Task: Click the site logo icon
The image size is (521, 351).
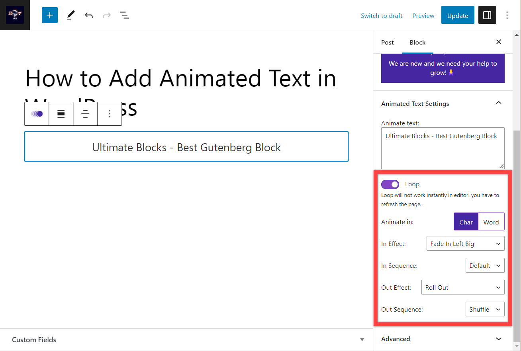Action: coord(15,15)
